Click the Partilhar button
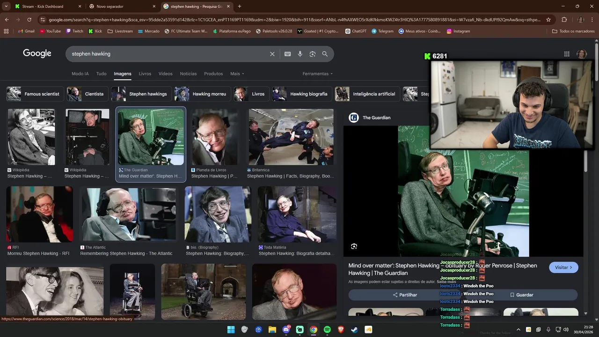 405,295
